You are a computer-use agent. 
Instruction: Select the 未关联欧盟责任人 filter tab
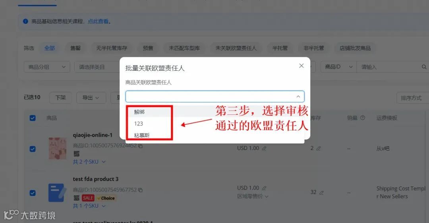(x=236, y=48)
